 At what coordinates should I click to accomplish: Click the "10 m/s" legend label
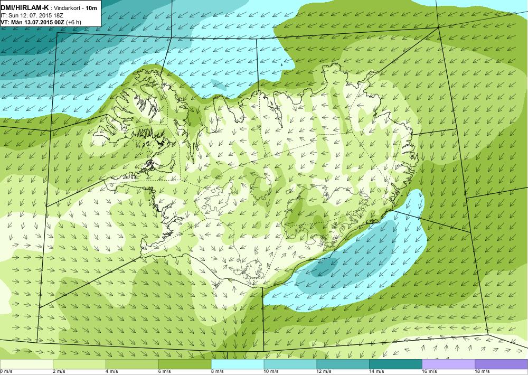pos(271,372)
